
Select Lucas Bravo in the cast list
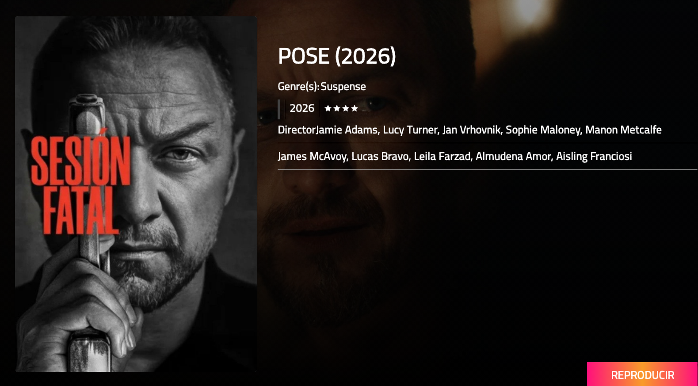380,157
